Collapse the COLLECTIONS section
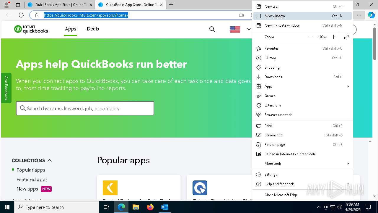 [x=50, y=160]
